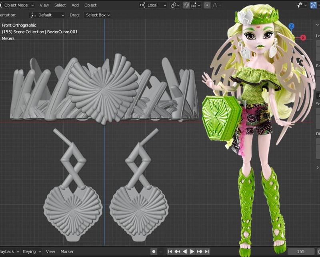Open the Marker menu

(x=67, y=251)
